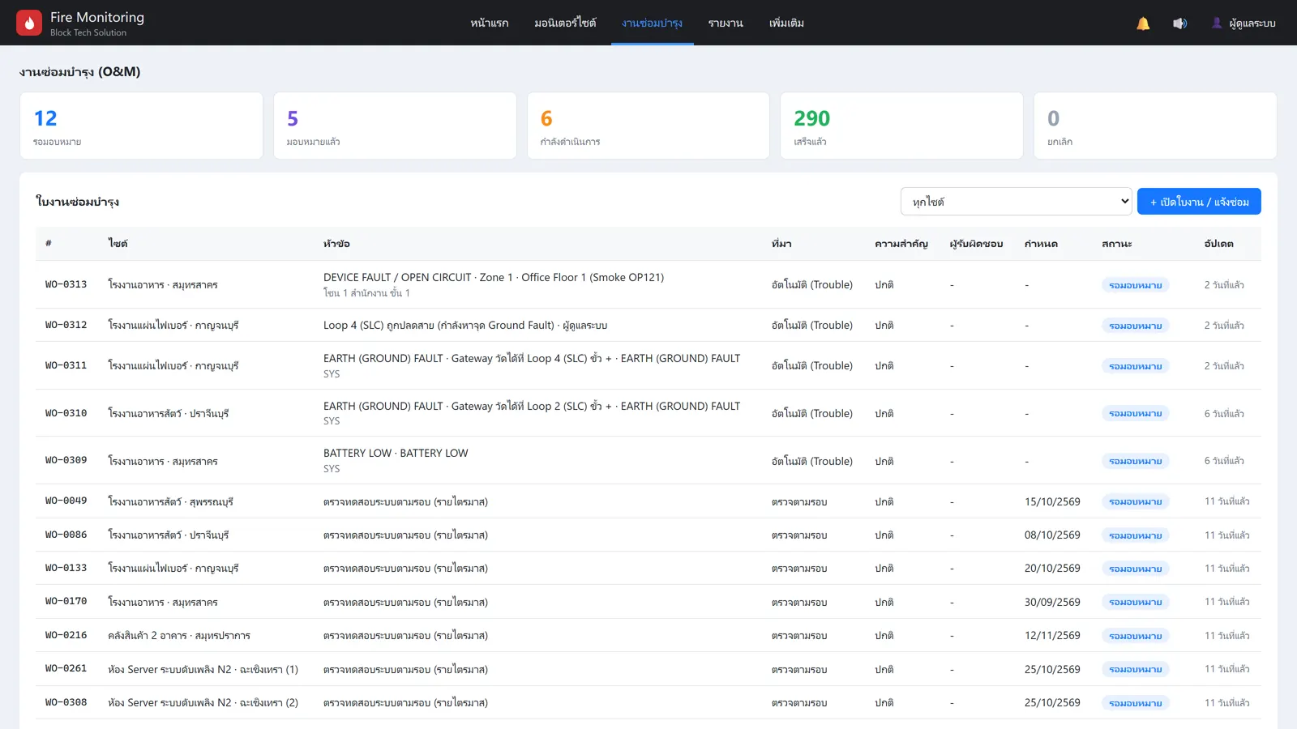Go to the หน้าแรก menu

(x=490, y=23)
